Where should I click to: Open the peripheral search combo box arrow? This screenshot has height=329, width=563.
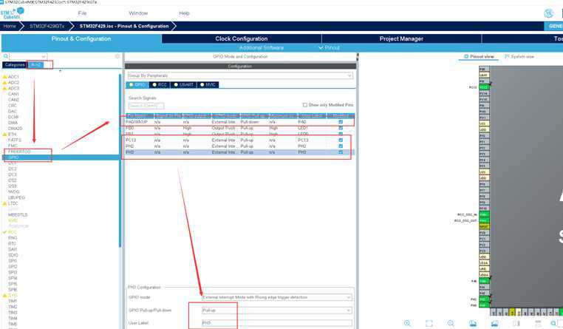tap(44, 56)
